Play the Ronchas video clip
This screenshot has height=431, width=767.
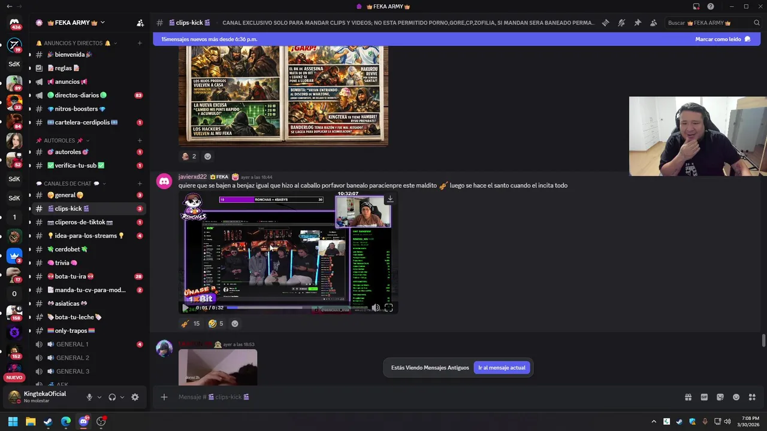pos(185,308)
